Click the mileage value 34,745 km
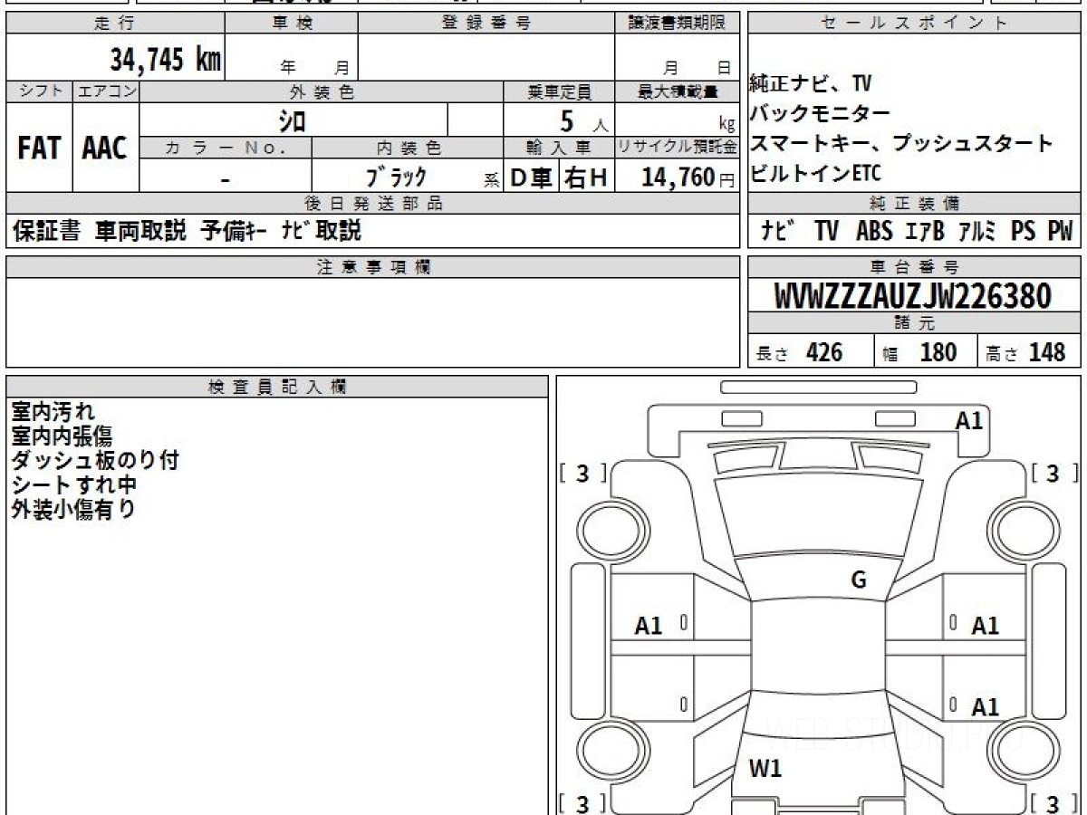1087x815 pixels. point(166,60)
